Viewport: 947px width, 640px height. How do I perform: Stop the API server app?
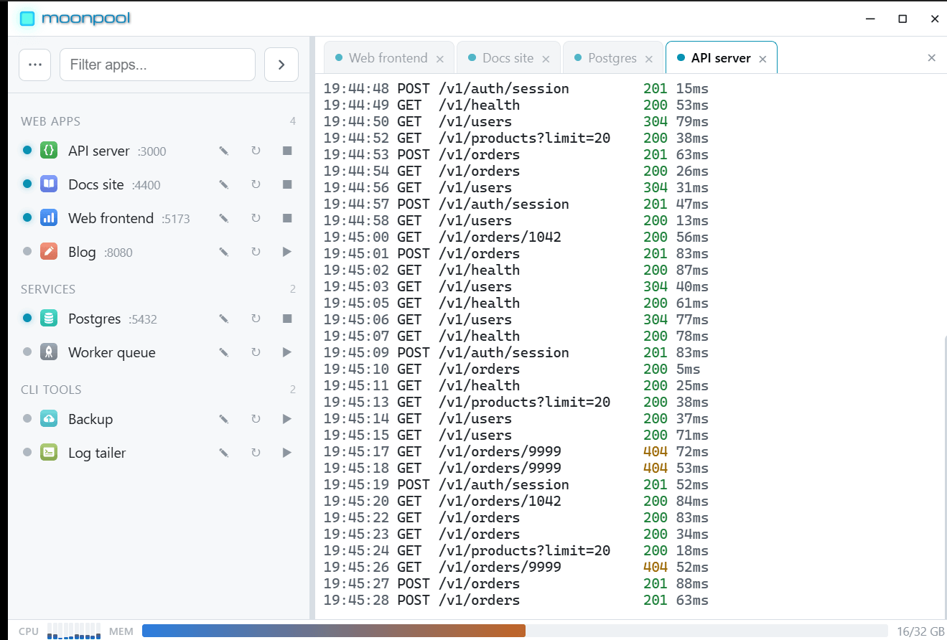click(287, 151)
